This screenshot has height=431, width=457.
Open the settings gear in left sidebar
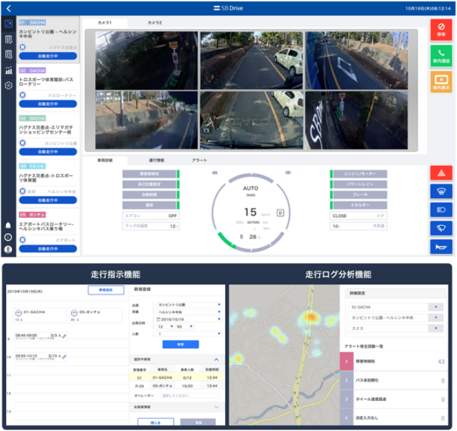(x=9, y=86)
